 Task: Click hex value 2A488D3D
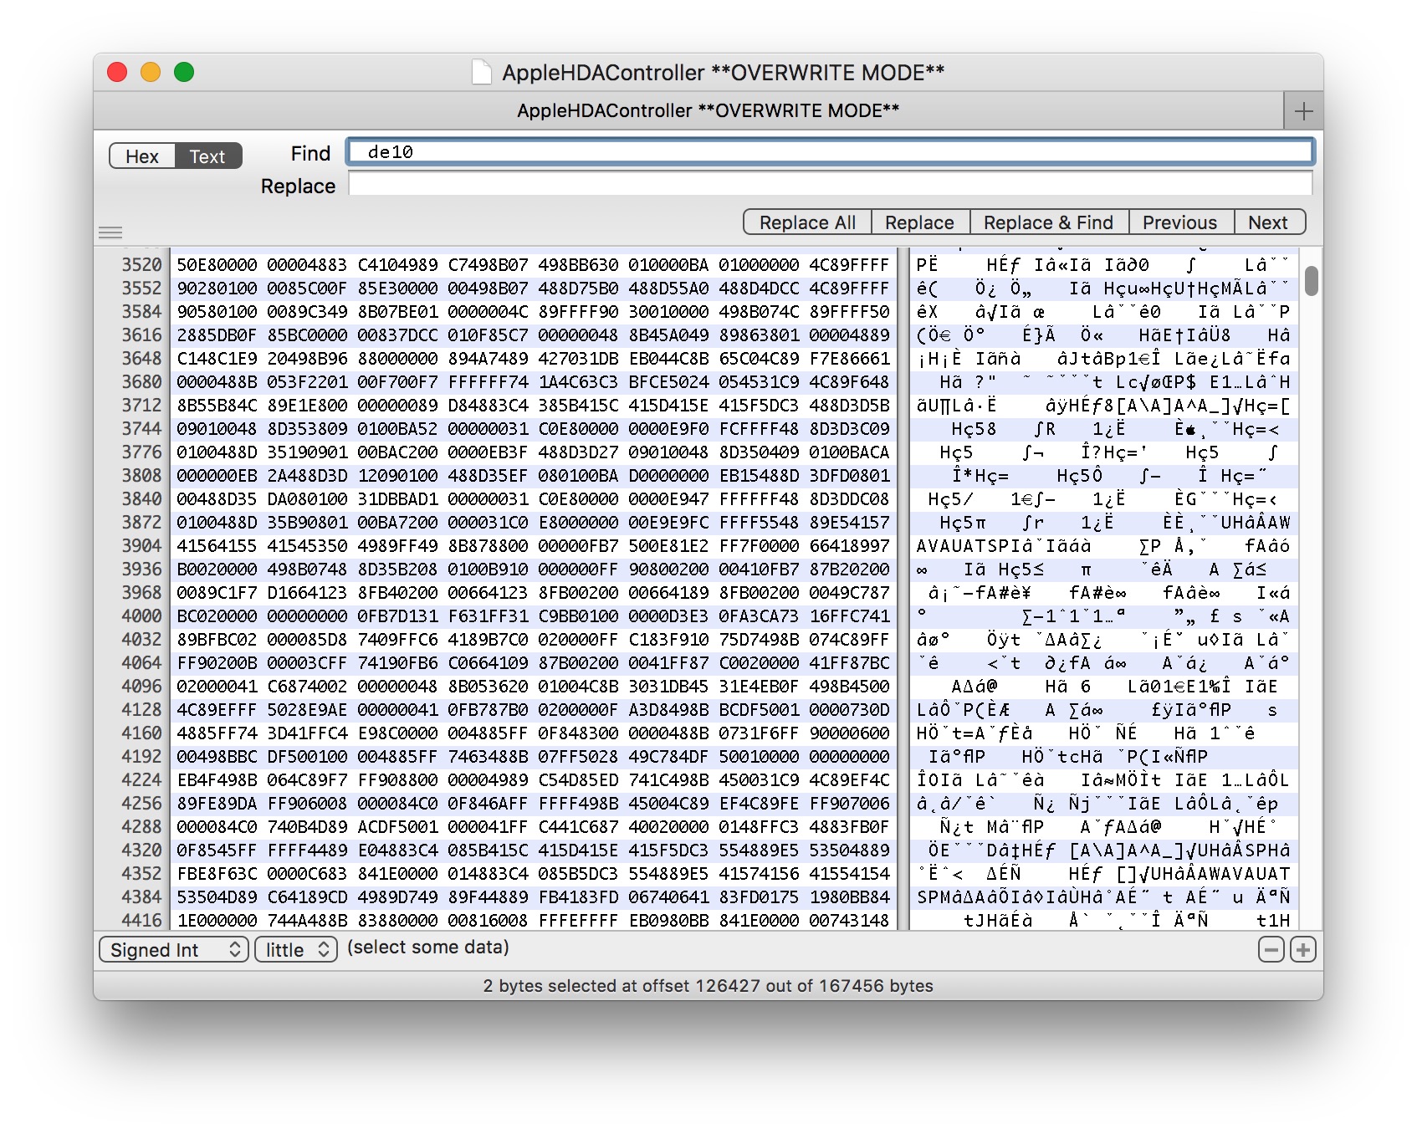308,476
